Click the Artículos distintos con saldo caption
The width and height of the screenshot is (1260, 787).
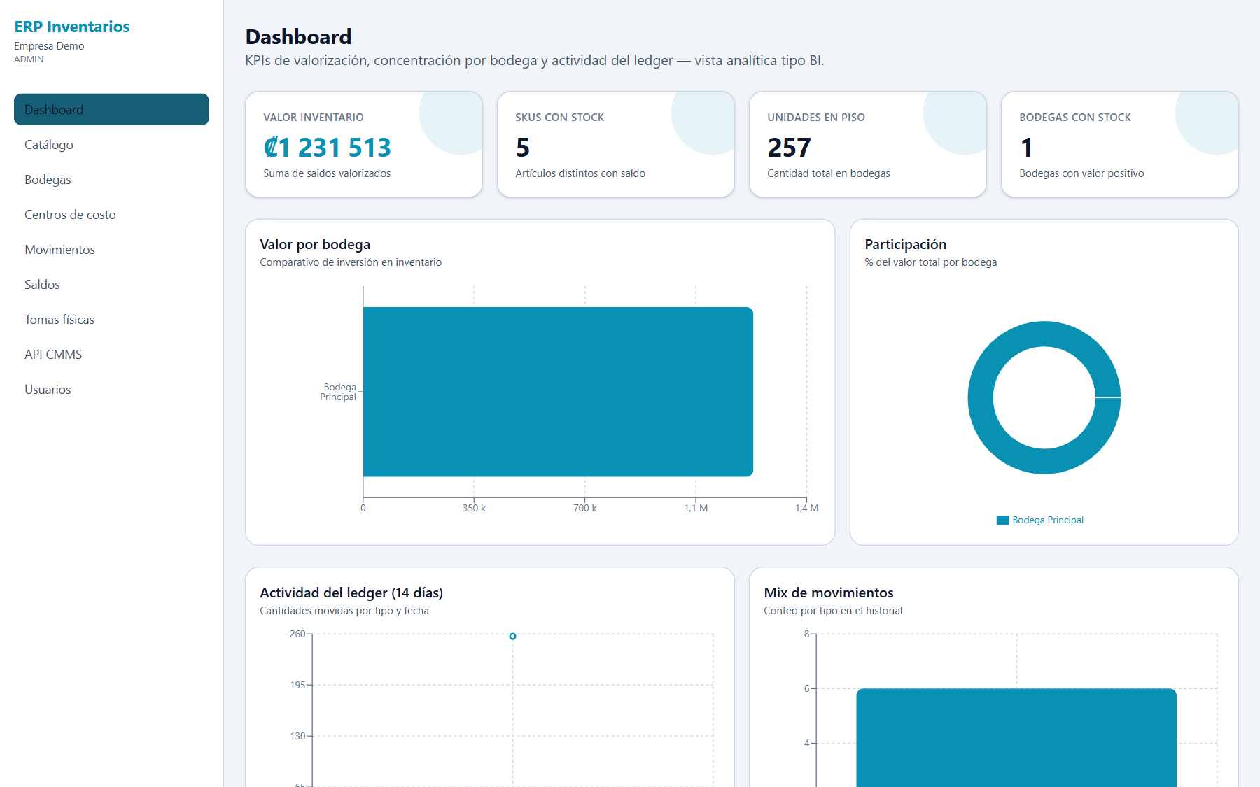(580, 173)
